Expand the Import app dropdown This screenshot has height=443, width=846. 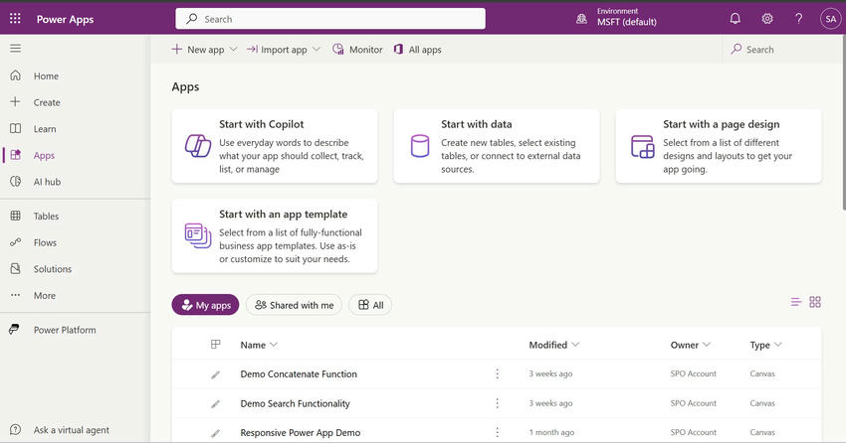[284, 50]
